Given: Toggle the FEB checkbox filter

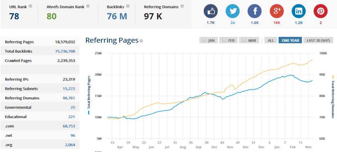Looking at the screenshot, I should (x=224, y=40).
